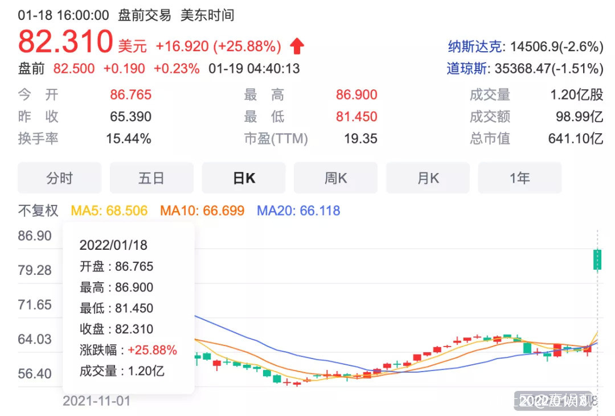Click the MA5 moving average indicator label
Image resolution: width=615 pixels, height=416 pixels.
[x=109, y=211]
